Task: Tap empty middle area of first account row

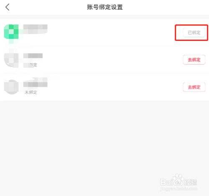Action: tap(110, 33)
